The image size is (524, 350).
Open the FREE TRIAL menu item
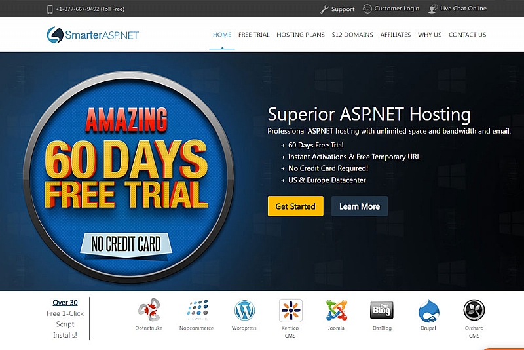tap(253, 35)
